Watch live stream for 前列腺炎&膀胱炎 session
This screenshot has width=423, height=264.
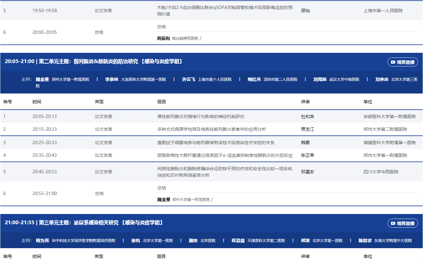click(x=403, y=62)
